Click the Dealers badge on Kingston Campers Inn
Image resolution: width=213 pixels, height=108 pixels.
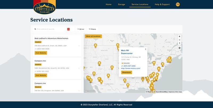38,87
